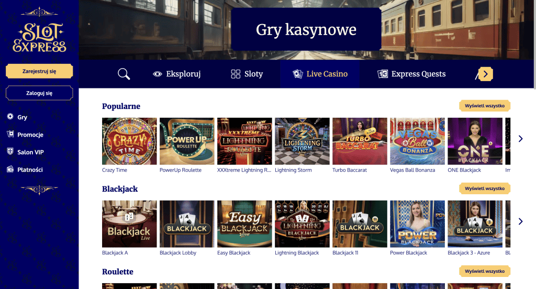536x289 pixels.
Task: Click the Promocje gift icon
Action: 10,134
